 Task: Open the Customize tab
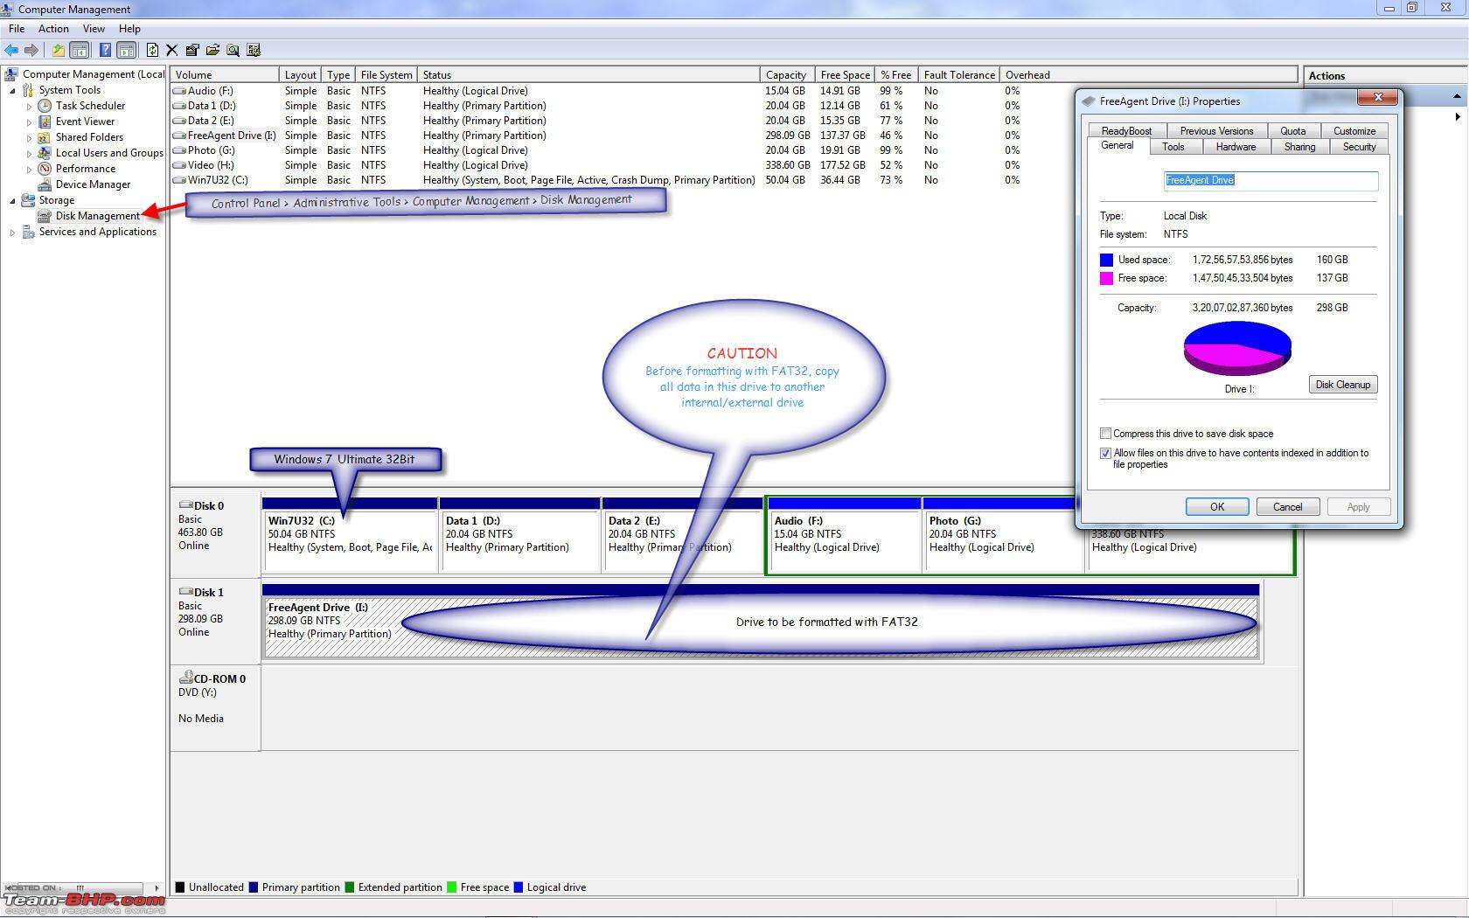point(1354,131)
